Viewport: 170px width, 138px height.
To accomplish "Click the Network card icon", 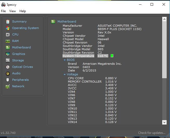I will [x=8, y=86].
